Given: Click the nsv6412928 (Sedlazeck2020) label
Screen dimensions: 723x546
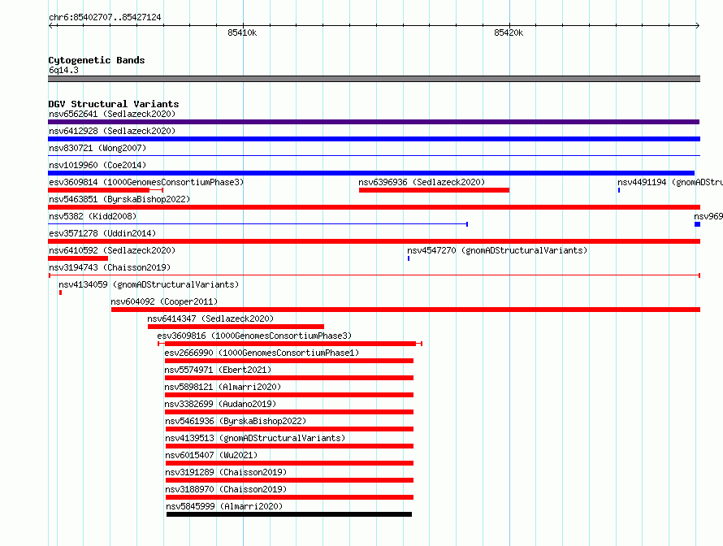Looking at the screenshot, I should click(112, 131).
